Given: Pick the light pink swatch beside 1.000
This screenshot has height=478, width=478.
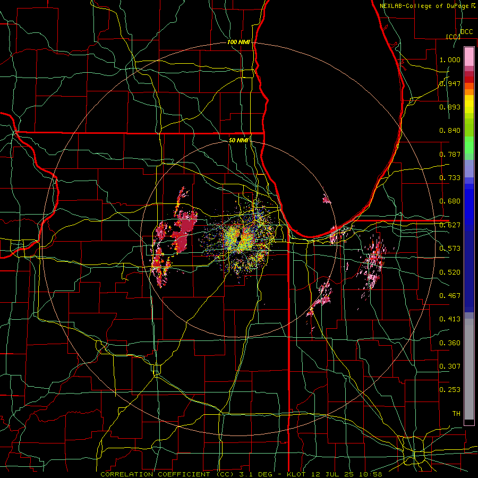Looking at the screenshot, I should pyautogui.click(x=469, y=57).
